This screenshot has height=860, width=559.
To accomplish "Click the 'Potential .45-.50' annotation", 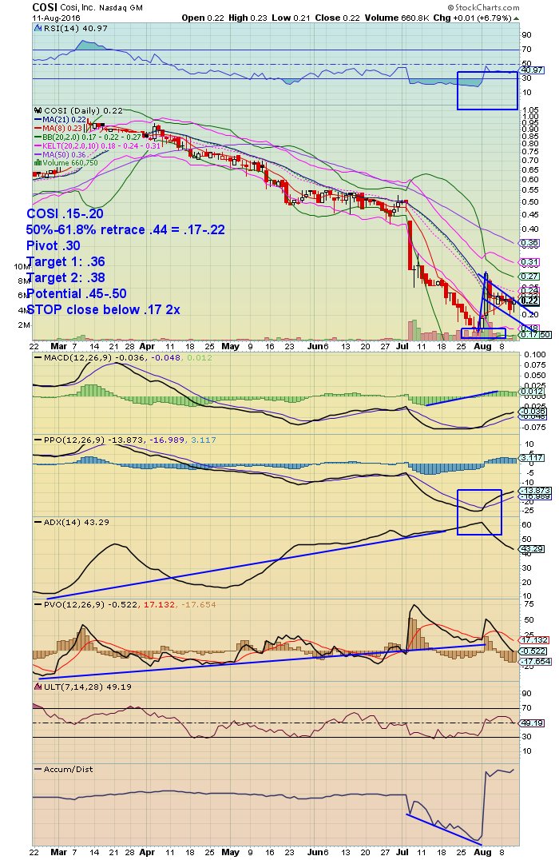I will pyautogui.click(x=76, y=293).
